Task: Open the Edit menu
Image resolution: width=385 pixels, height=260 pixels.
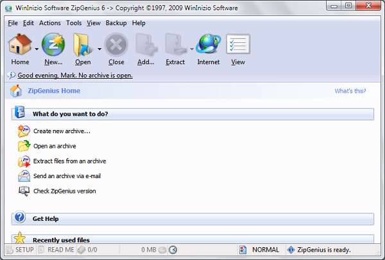Action: click(x=28, y=23)
